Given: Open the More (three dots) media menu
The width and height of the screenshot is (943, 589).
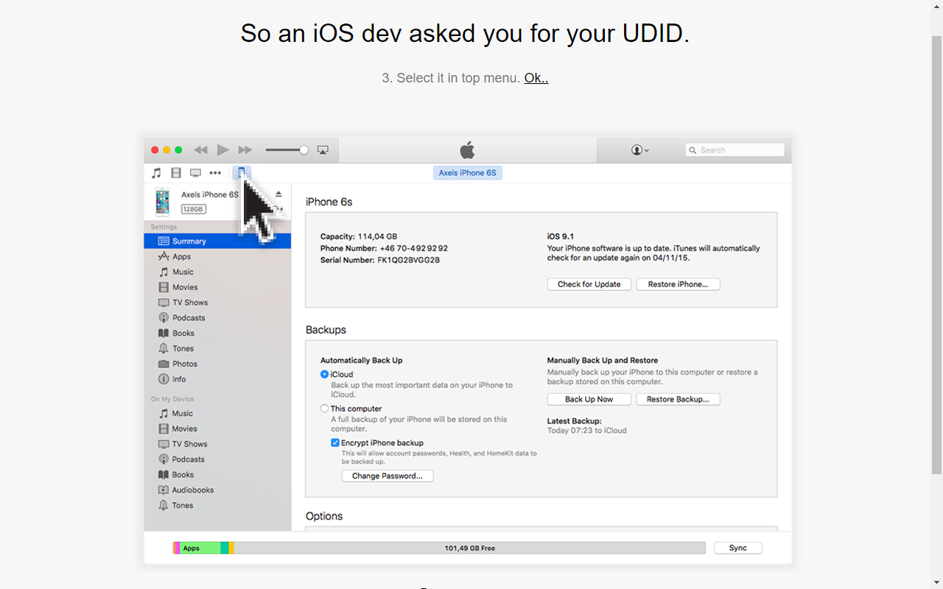Looking at the screenshot, I should tap(215, 173).
